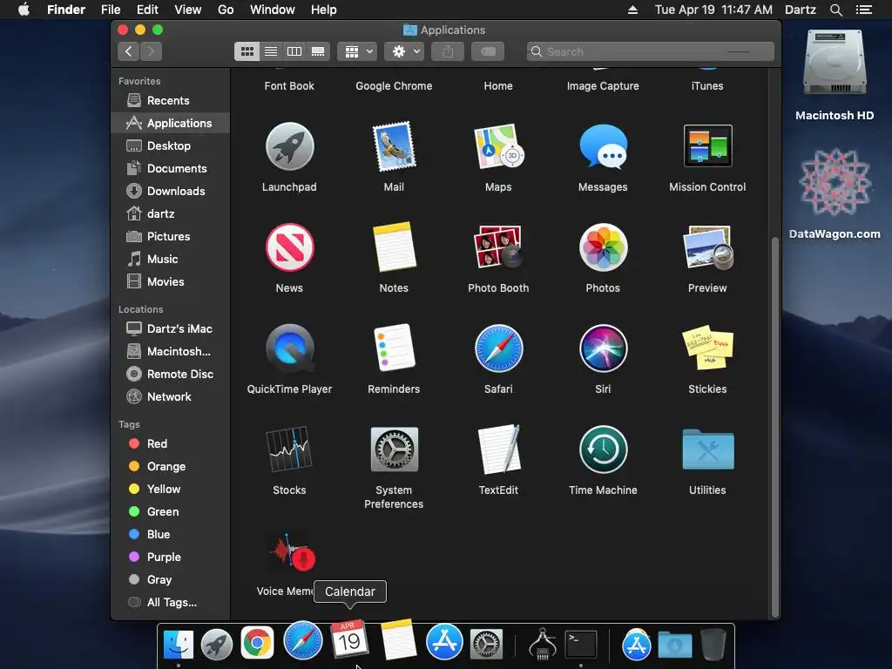The width and height of the screenshot is (892, 669).
Task: Go back with the back arrow button
Action: 129,51
